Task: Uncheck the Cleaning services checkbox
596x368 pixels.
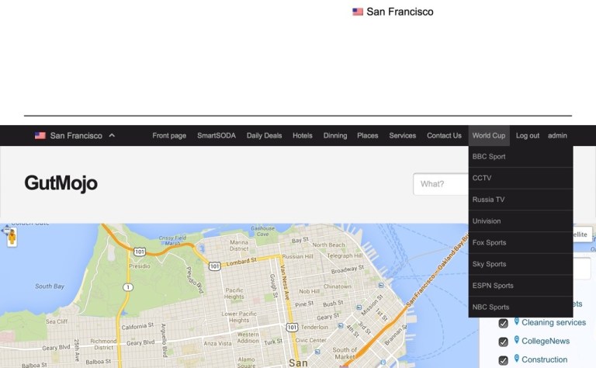Action: tap(503, 323)
